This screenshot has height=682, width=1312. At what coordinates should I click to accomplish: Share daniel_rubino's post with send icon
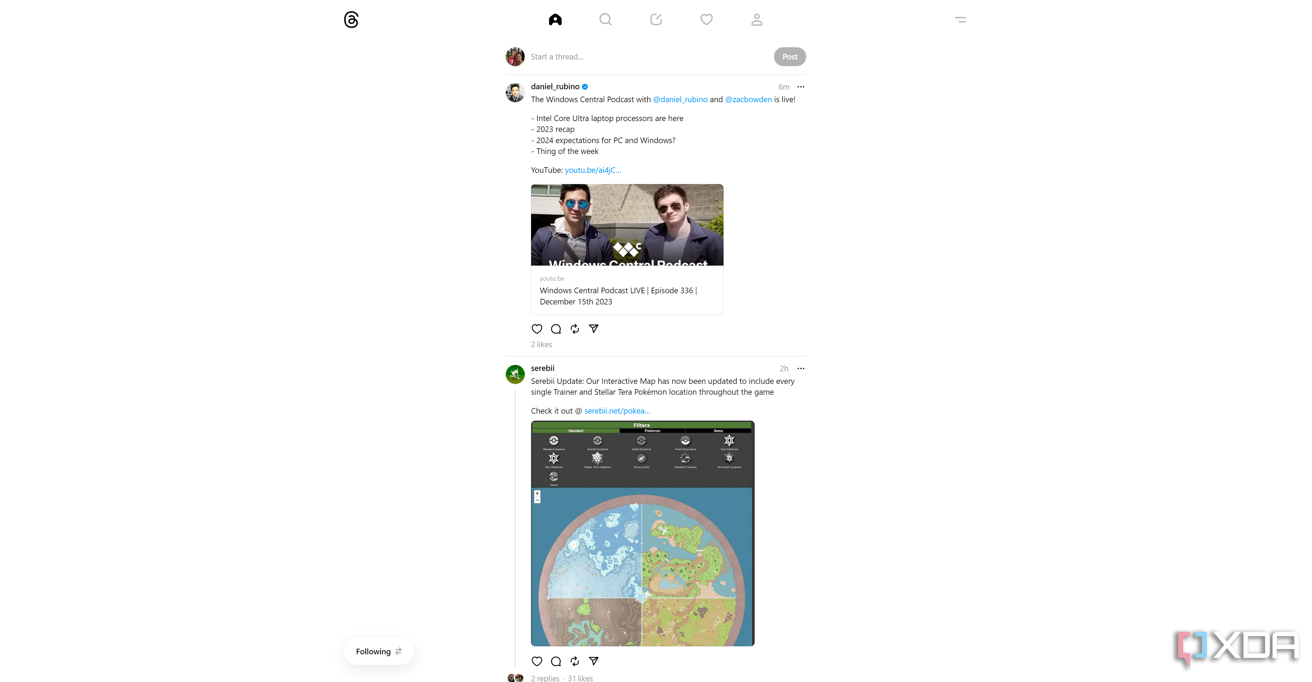593,329
